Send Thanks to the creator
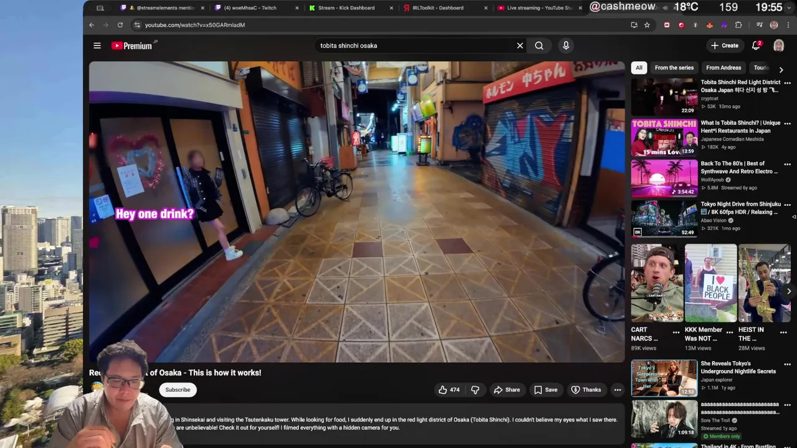This screenshot has width=797, height=448. point(586,390)
